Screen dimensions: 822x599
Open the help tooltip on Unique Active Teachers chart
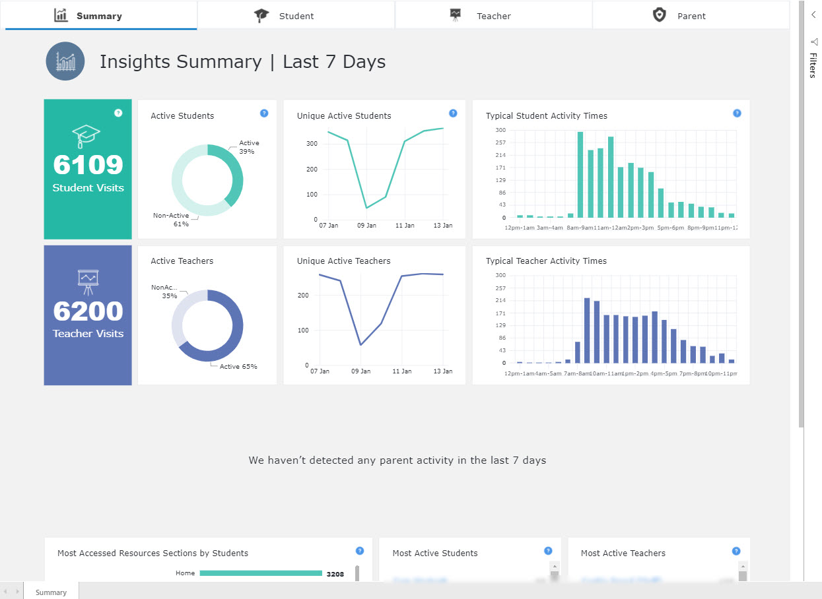click(453, 259)
